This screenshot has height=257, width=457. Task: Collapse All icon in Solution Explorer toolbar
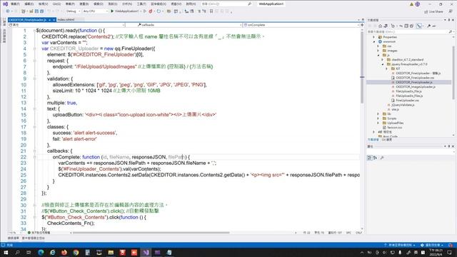tap(406, 26)
